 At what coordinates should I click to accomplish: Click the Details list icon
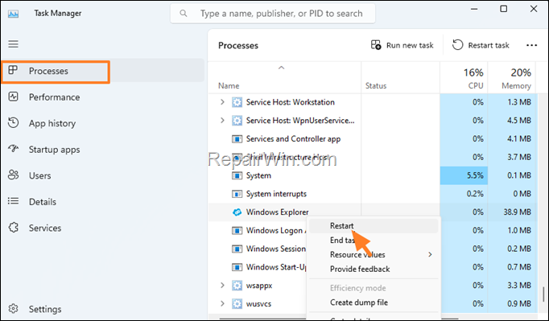[14, 201]
